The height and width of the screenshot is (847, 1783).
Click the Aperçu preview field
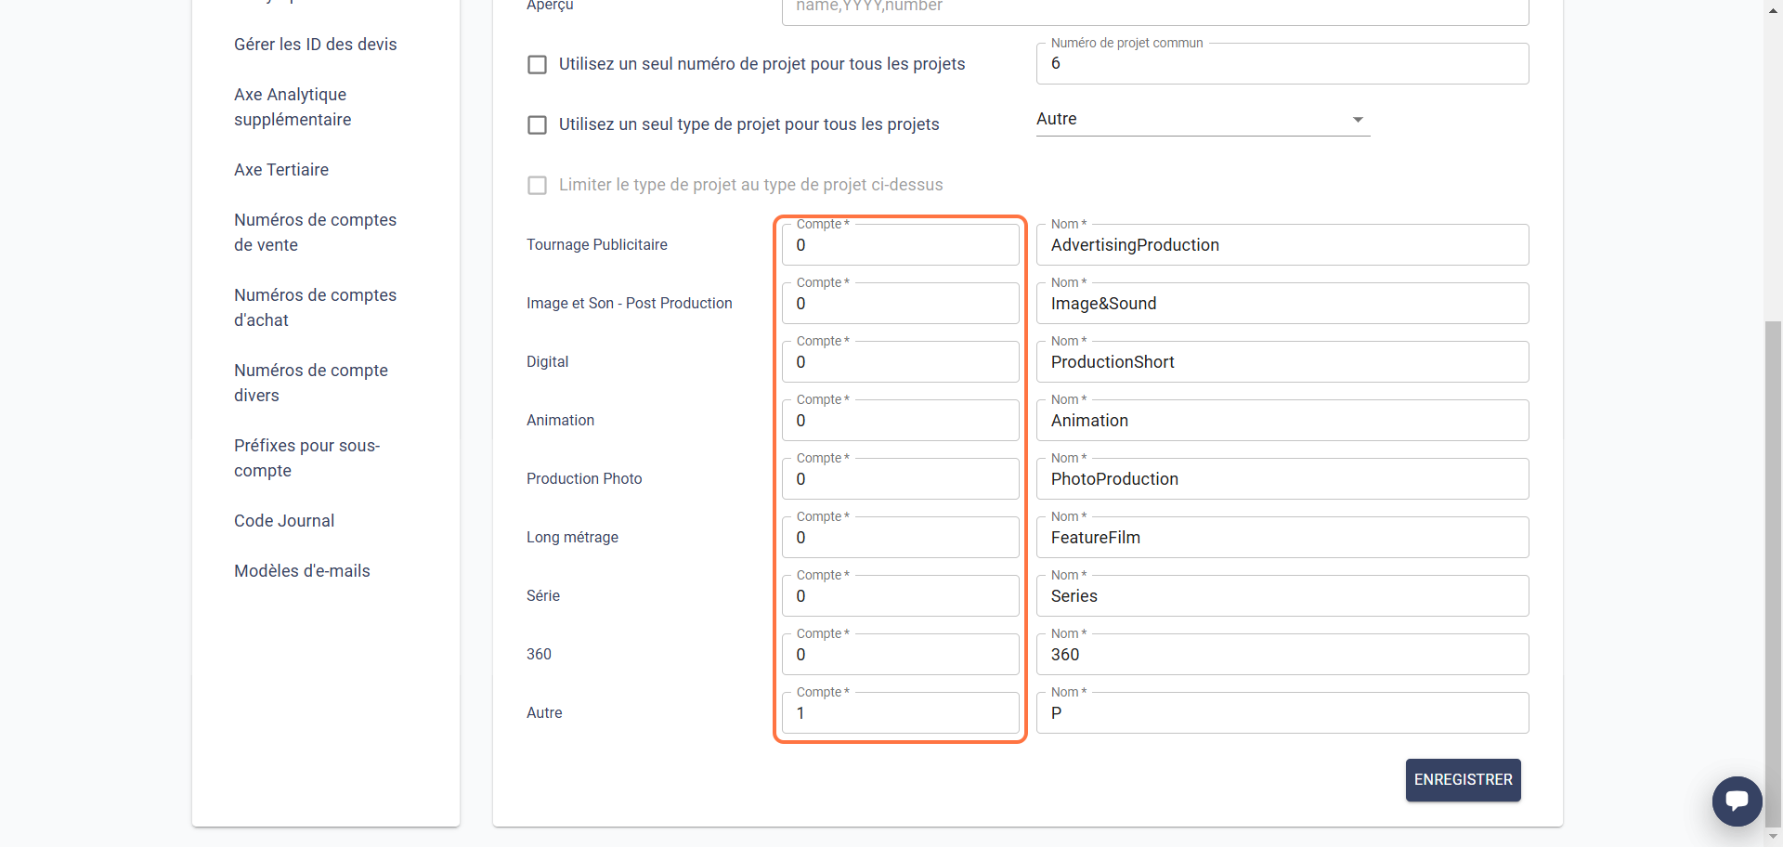(1155, 9)
